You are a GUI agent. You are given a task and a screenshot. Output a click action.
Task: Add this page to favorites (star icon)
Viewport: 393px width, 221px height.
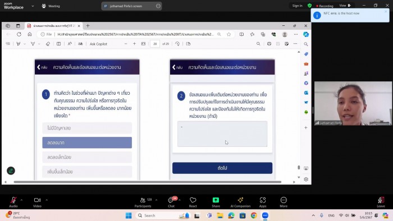[x=229, y=34]
